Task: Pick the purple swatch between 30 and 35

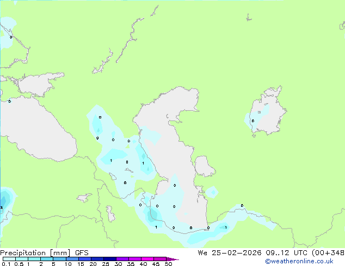Action: click(x=122, y=259)
